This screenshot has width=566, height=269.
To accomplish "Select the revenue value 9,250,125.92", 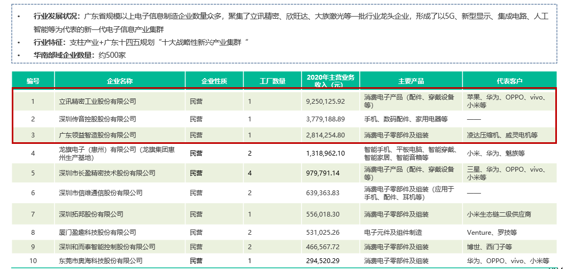I will [x=325, y=101].
